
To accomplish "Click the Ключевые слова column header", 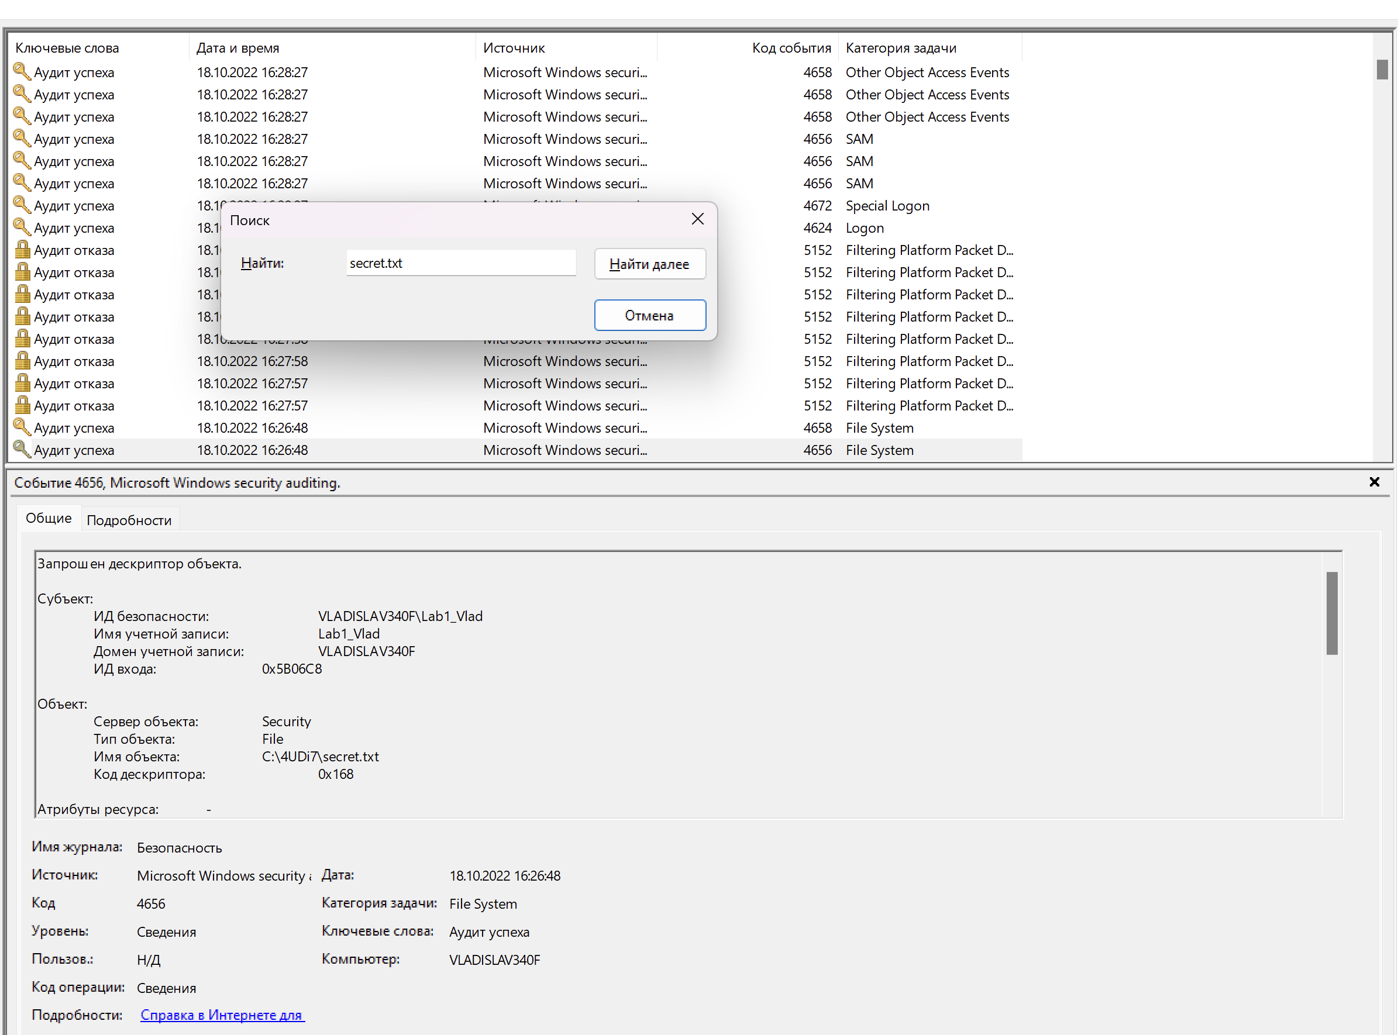I will [x=67, y=47].
